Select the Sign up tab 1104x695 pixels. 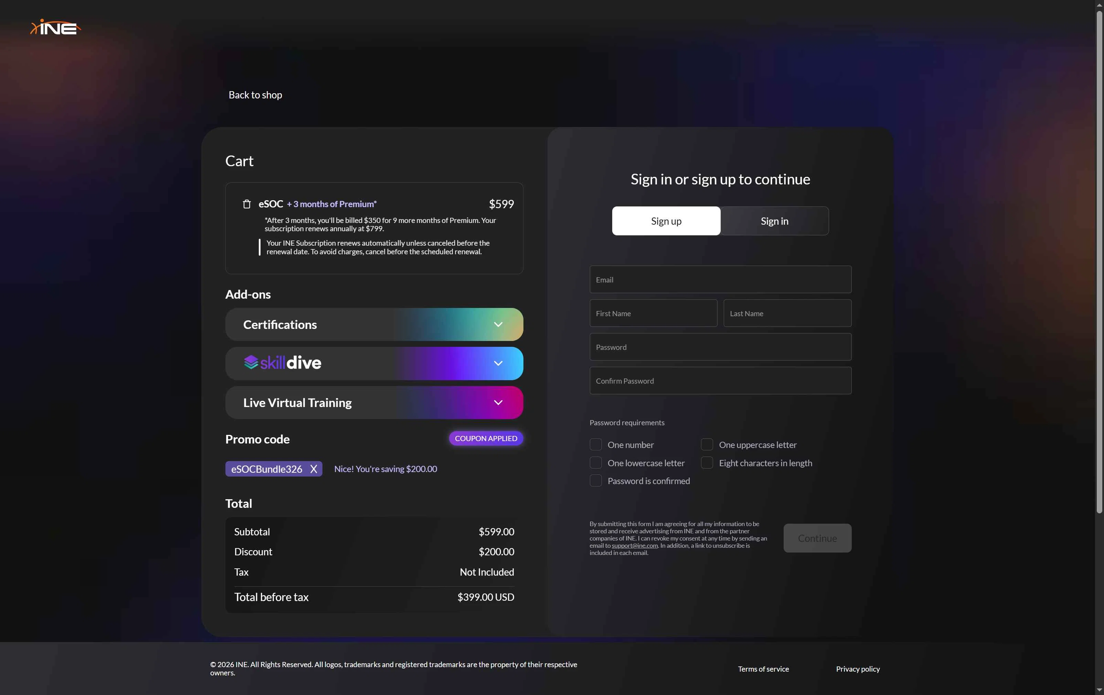666,221
